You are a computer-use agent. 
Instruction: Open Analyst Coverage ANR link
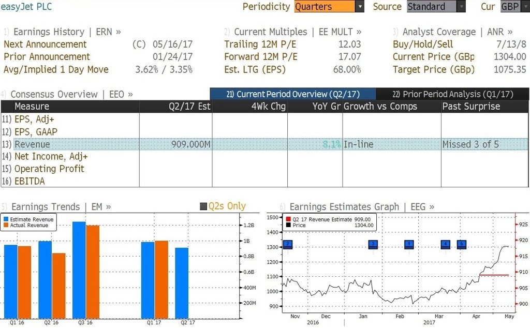click(x=458, y=32)
